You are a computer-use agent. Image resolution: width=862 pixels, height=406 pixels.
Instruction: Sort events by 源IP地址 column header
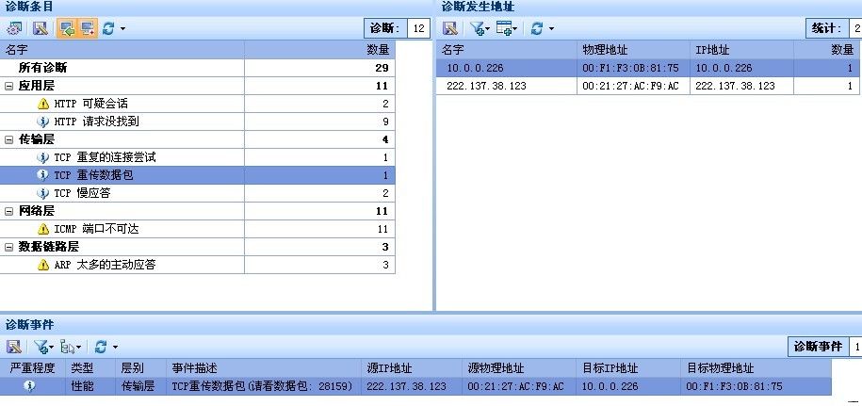pos(412,368)
